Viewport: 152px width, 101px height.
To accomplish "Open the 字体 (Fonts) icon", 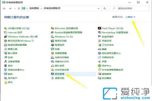I will point(6,82).
